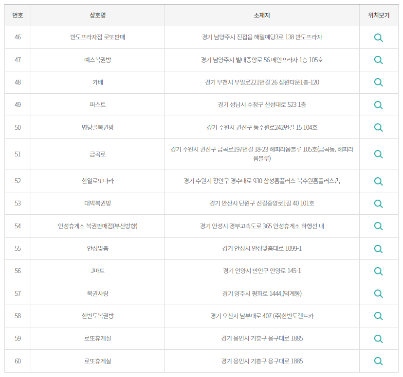Click the store name 대박복권방
403x377 pixels.
(x=98, y=204)
